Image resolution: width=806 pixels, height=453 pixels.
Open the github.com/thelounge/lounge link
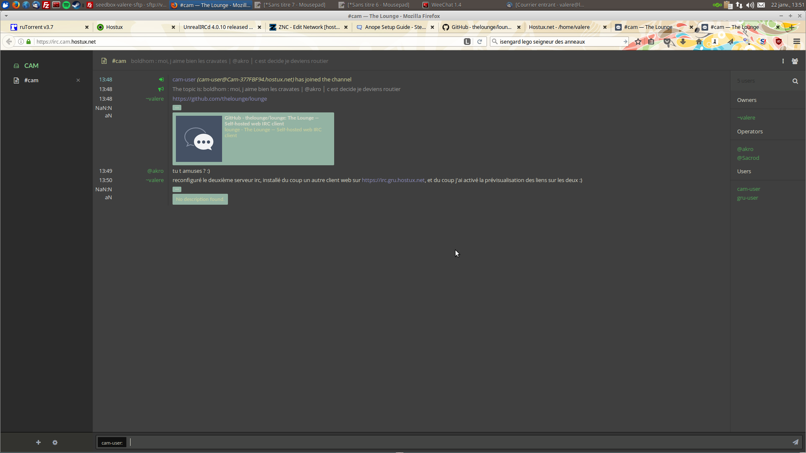click(x=220, y=99)
